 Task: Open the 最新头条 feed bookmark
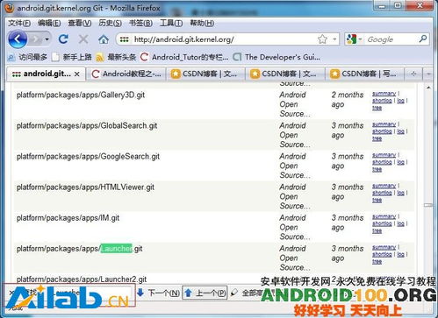click(116, 57)
